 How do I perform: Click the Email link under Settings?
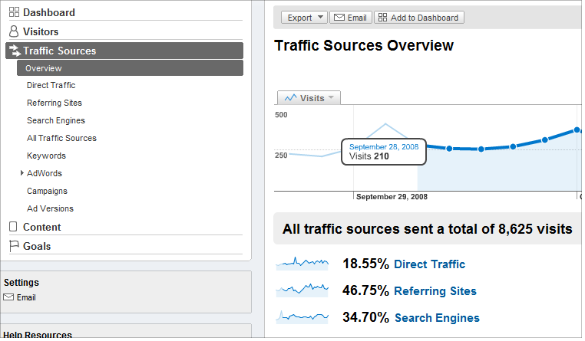26,297
